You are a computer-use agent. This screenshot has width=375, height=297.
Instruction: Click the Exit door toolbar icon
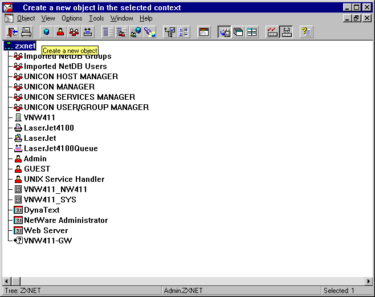pos(12,32)
